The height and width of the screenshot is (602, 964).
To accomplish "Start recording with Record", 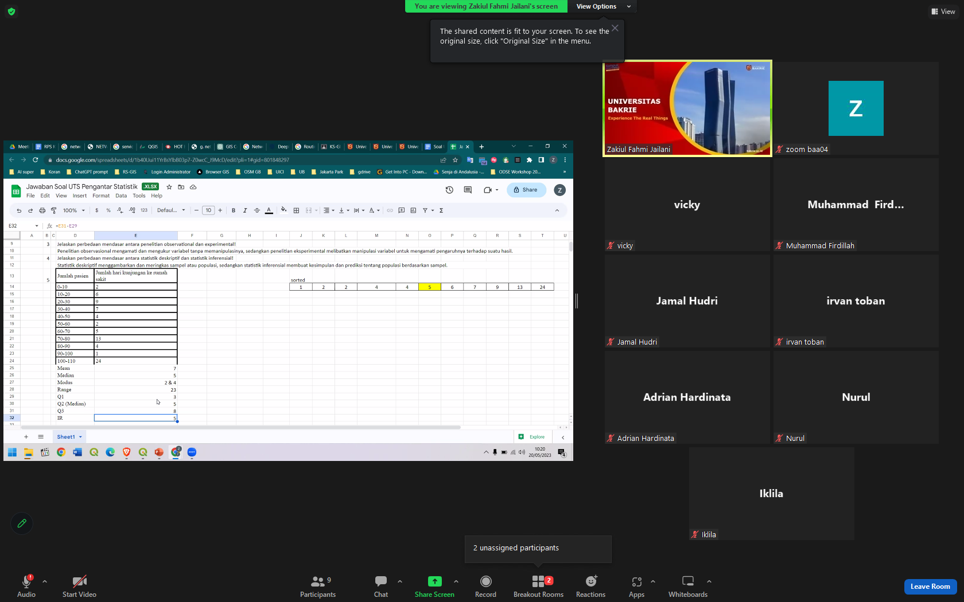I will [485, 586].
